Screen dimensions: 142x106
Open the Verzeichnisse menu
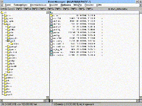pyautogui.click(x=38, y=5)
